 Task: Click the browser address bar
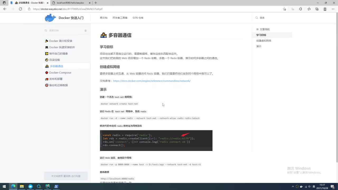pyautogui.click(x=156, y=9)
